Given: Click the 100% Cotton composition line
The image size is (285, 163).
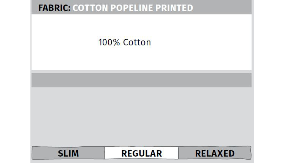Looking at the screenshot, I should 125,42.
